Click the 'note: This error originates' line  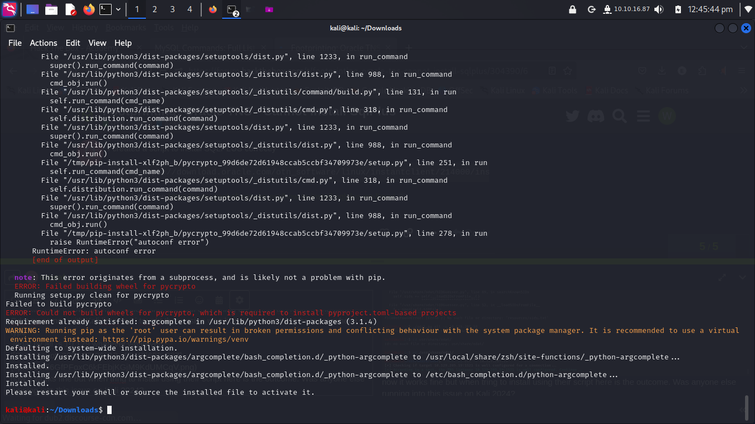[200, 278]
